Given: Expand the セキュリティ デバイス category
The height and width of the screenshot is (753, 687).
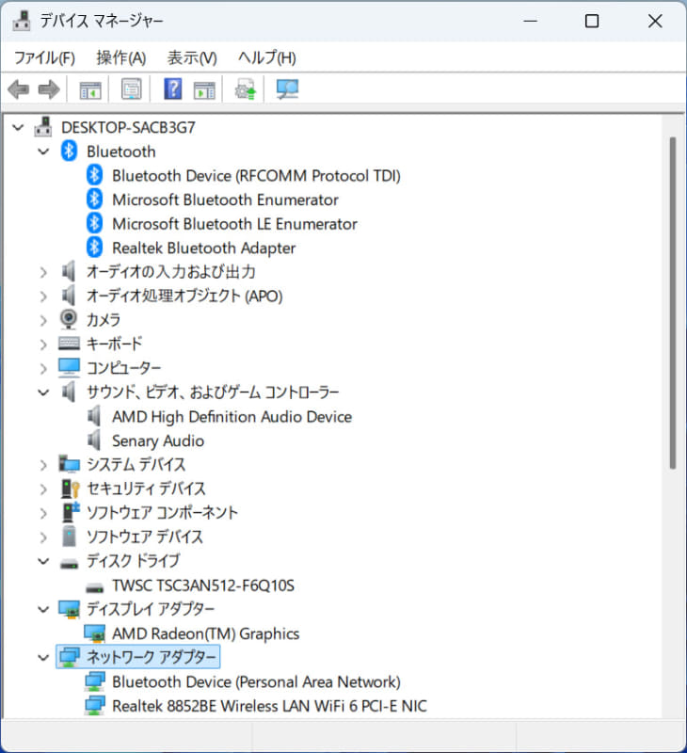Looking at the screenshot, I should [43, 489].
